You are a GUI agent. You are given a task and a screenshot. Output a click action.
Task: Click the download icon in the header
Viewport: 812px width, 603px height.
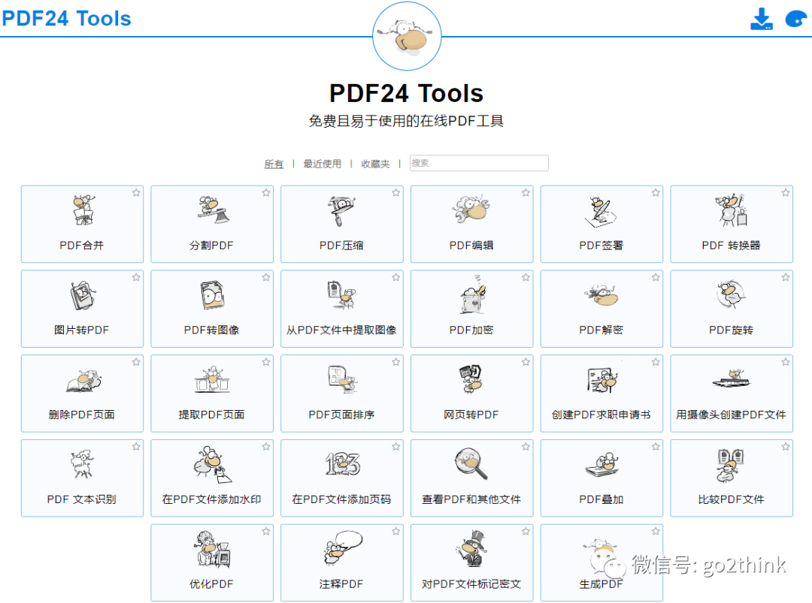coord(762,19)
